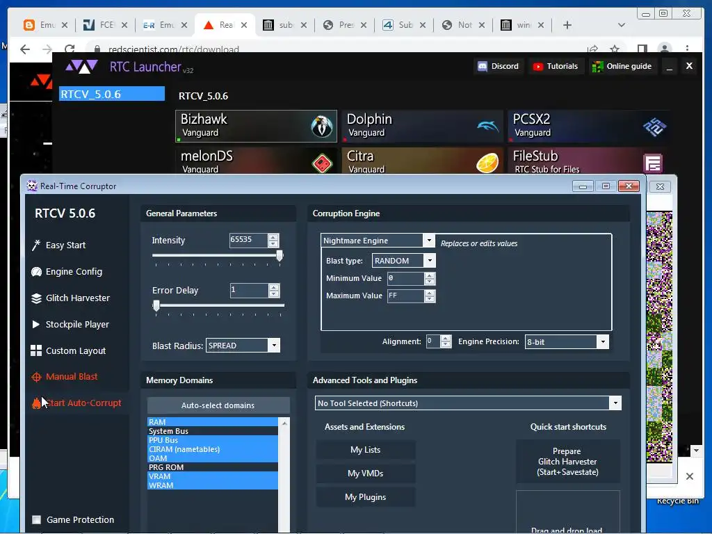712x534 pixels.
Task: Click memory domains list scrollbar
Action: (284, 474)
